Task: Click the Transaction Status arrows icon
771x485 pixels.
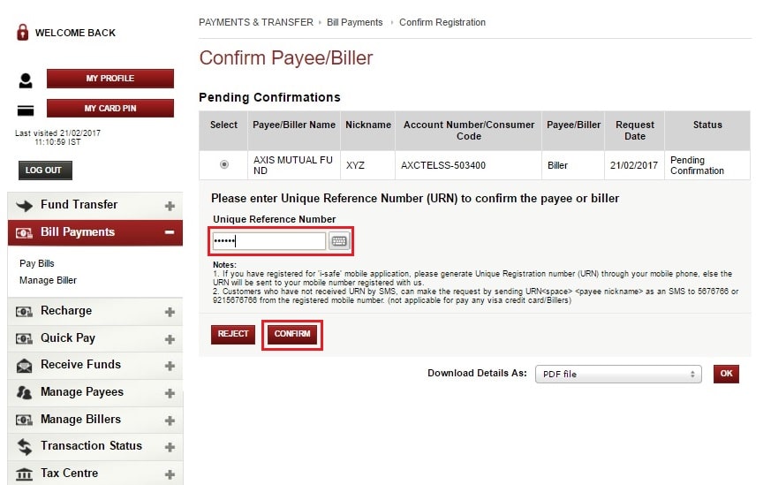Action: (25, 446)
